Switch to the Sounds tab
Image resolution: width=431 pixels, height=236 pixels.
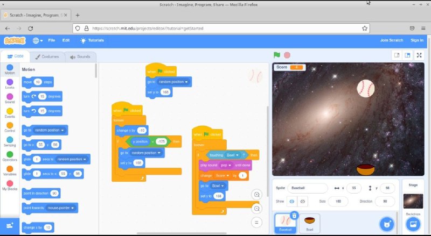(80, 56)
